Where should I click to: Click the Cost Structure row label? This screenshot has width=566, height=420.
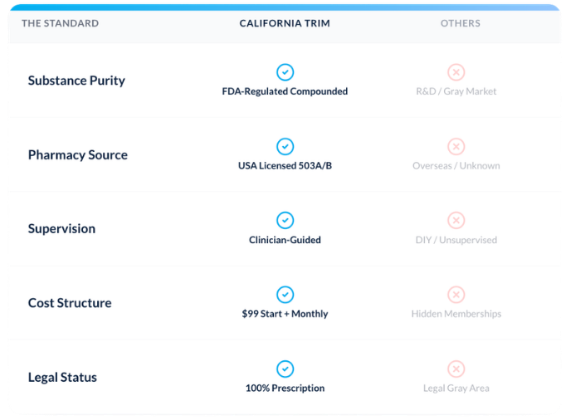tap(70, 303)
